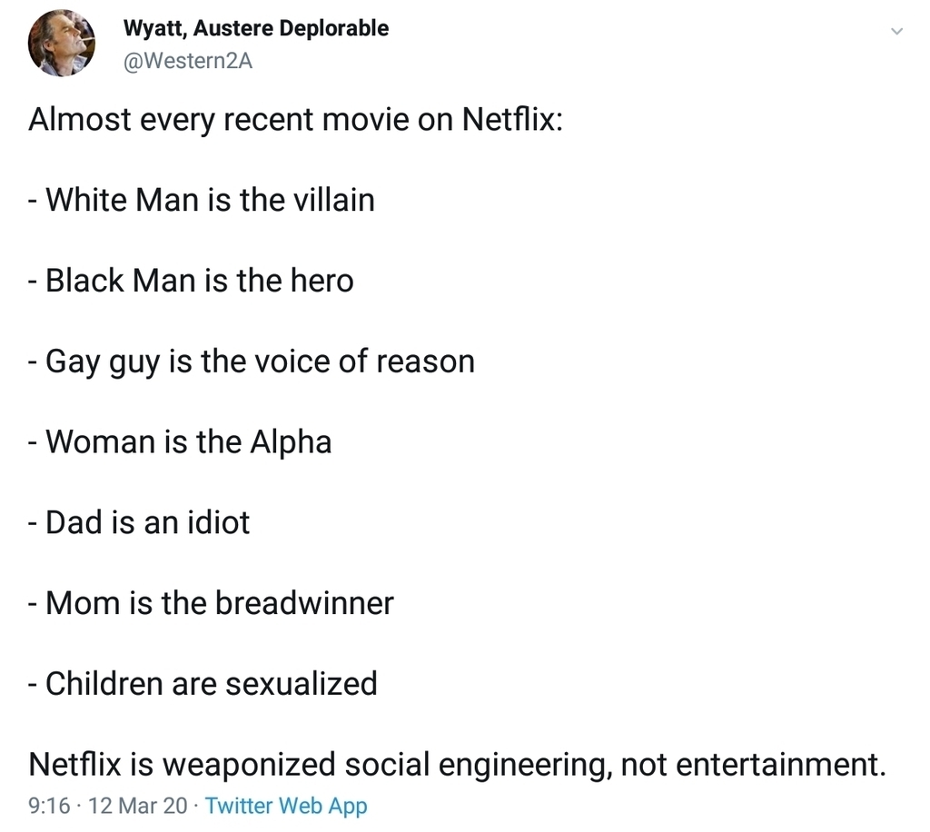Click the 12 Mar 20 date
This screenshot has height=832, width=930.
pyautogui.click(x=137, y=806)
